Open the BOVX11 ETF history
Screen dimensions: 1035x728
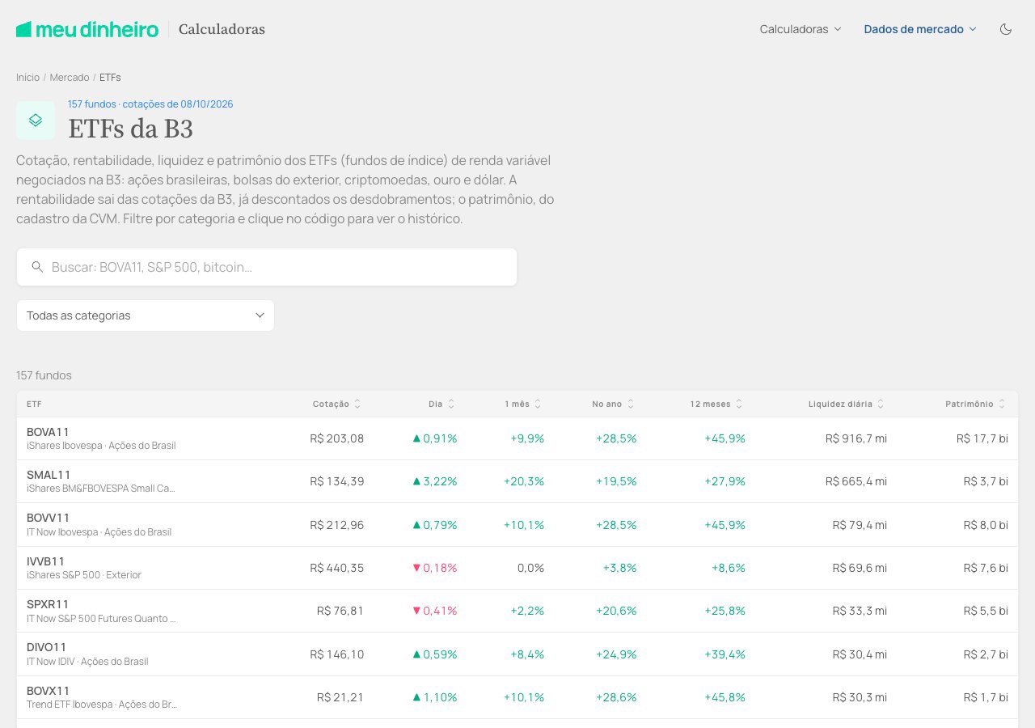(x=49, y=691)
